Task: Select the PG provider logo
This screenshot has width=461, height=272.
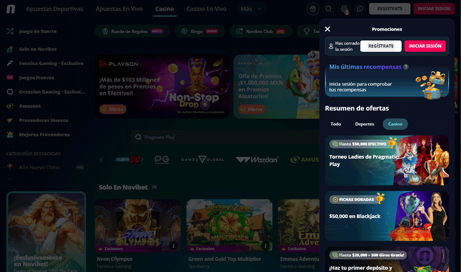Action: [x=162, y=159]
